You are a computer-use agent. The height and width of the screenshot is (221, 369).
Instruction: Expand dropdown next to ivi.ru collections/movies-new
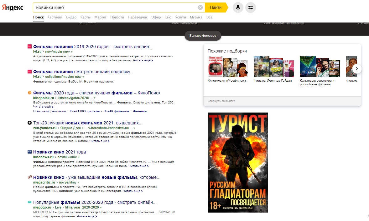point(83,77)
